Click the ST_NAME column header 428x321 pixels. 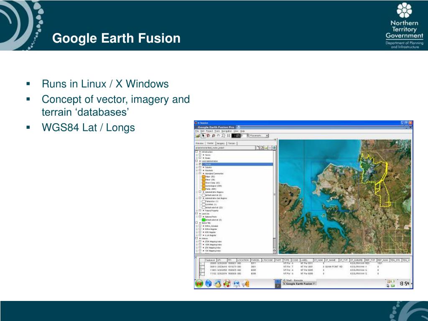[331, 260]
